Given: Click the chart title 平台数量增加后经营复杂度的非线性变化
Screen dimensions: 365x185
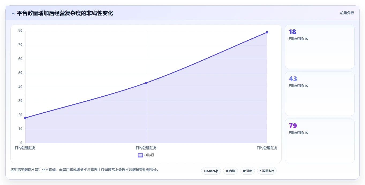Looking at the screenshot, I should point(65,13).
